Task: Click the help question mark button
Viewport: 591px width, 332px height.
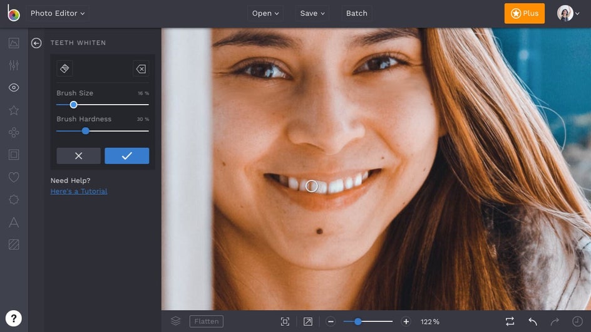Action: click(14, 318)
